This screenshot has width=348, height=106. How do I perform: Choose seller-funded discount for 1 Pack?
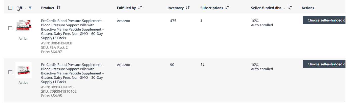(x=325, y=64)
